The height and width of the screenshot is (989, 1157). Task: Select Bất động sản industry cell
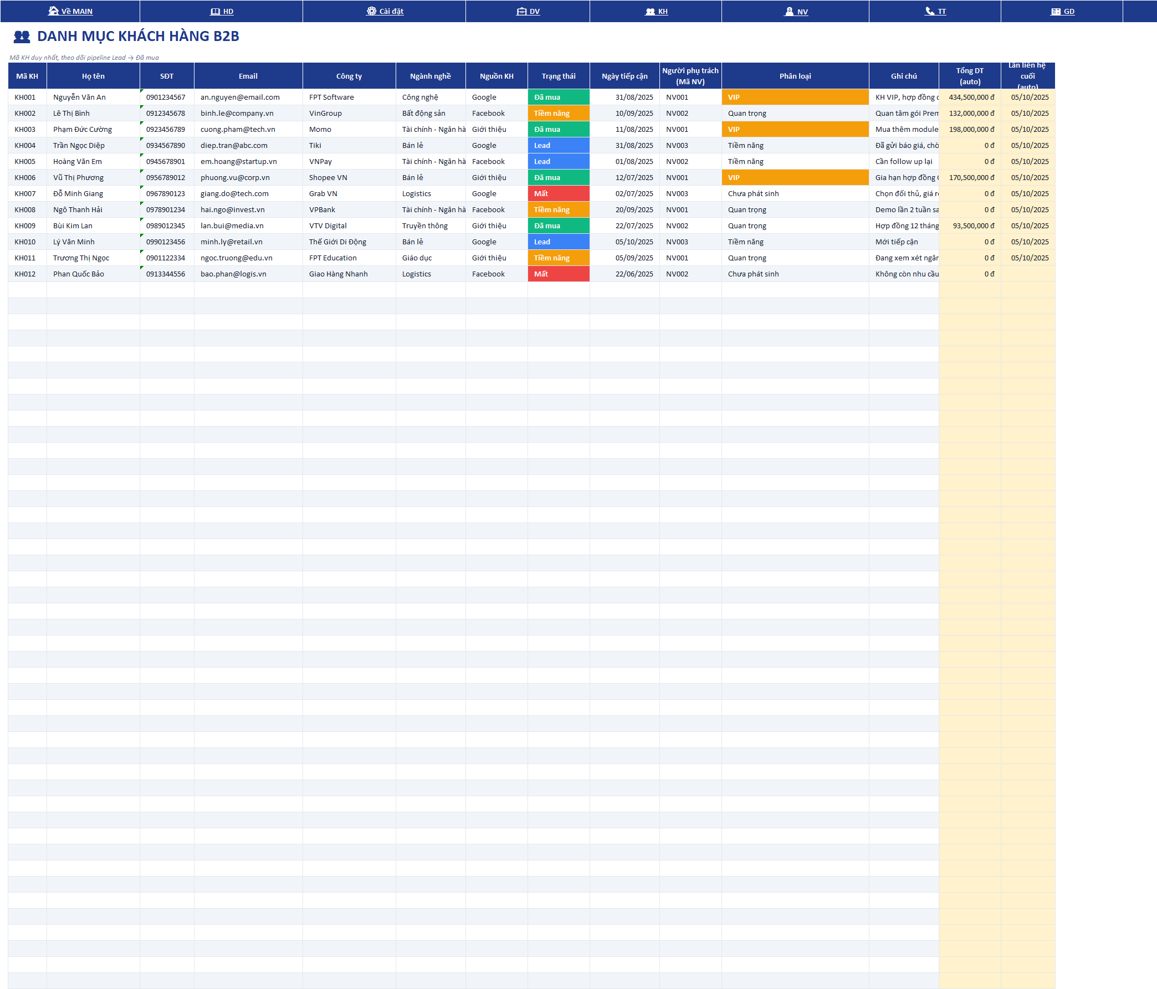click(431, 114)
